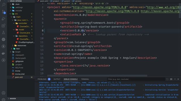This screenshot has height=101, width=181.
Task: Open mvnw.cmd file
Action: [20, 74]
